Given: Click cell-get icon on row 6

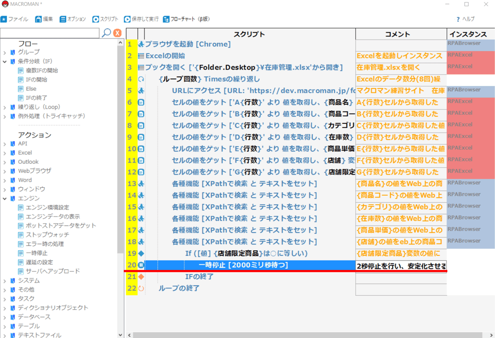Looking at the screenshot, I should [x=141, y=102].
